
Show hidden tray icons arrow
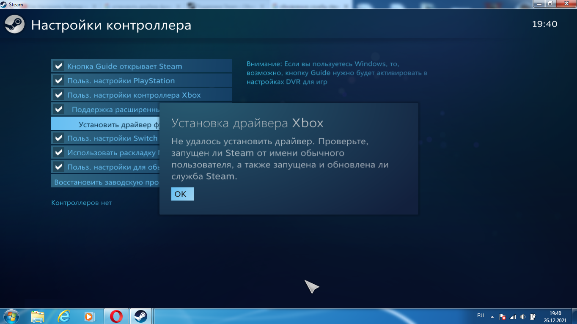point(492,316)
